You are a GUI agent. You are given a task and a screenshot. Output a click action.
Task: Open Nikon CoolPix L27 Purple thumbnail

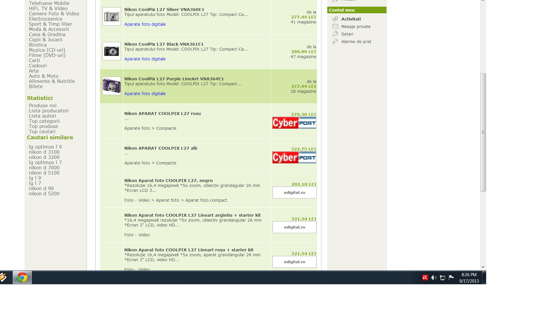coord(112,86)
